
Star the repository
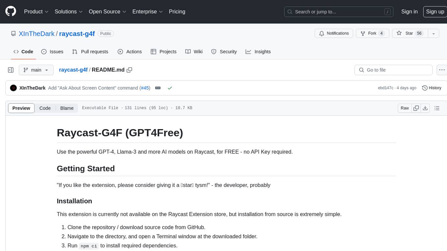tap(410, 34)
